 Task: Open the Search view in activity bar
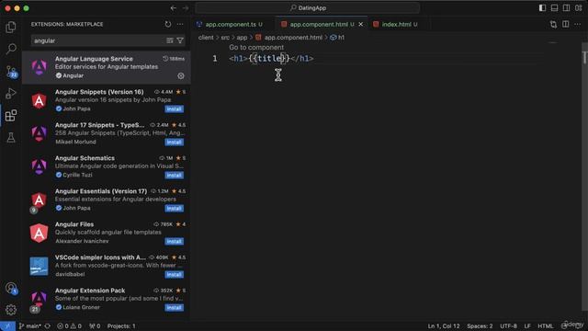11,49
